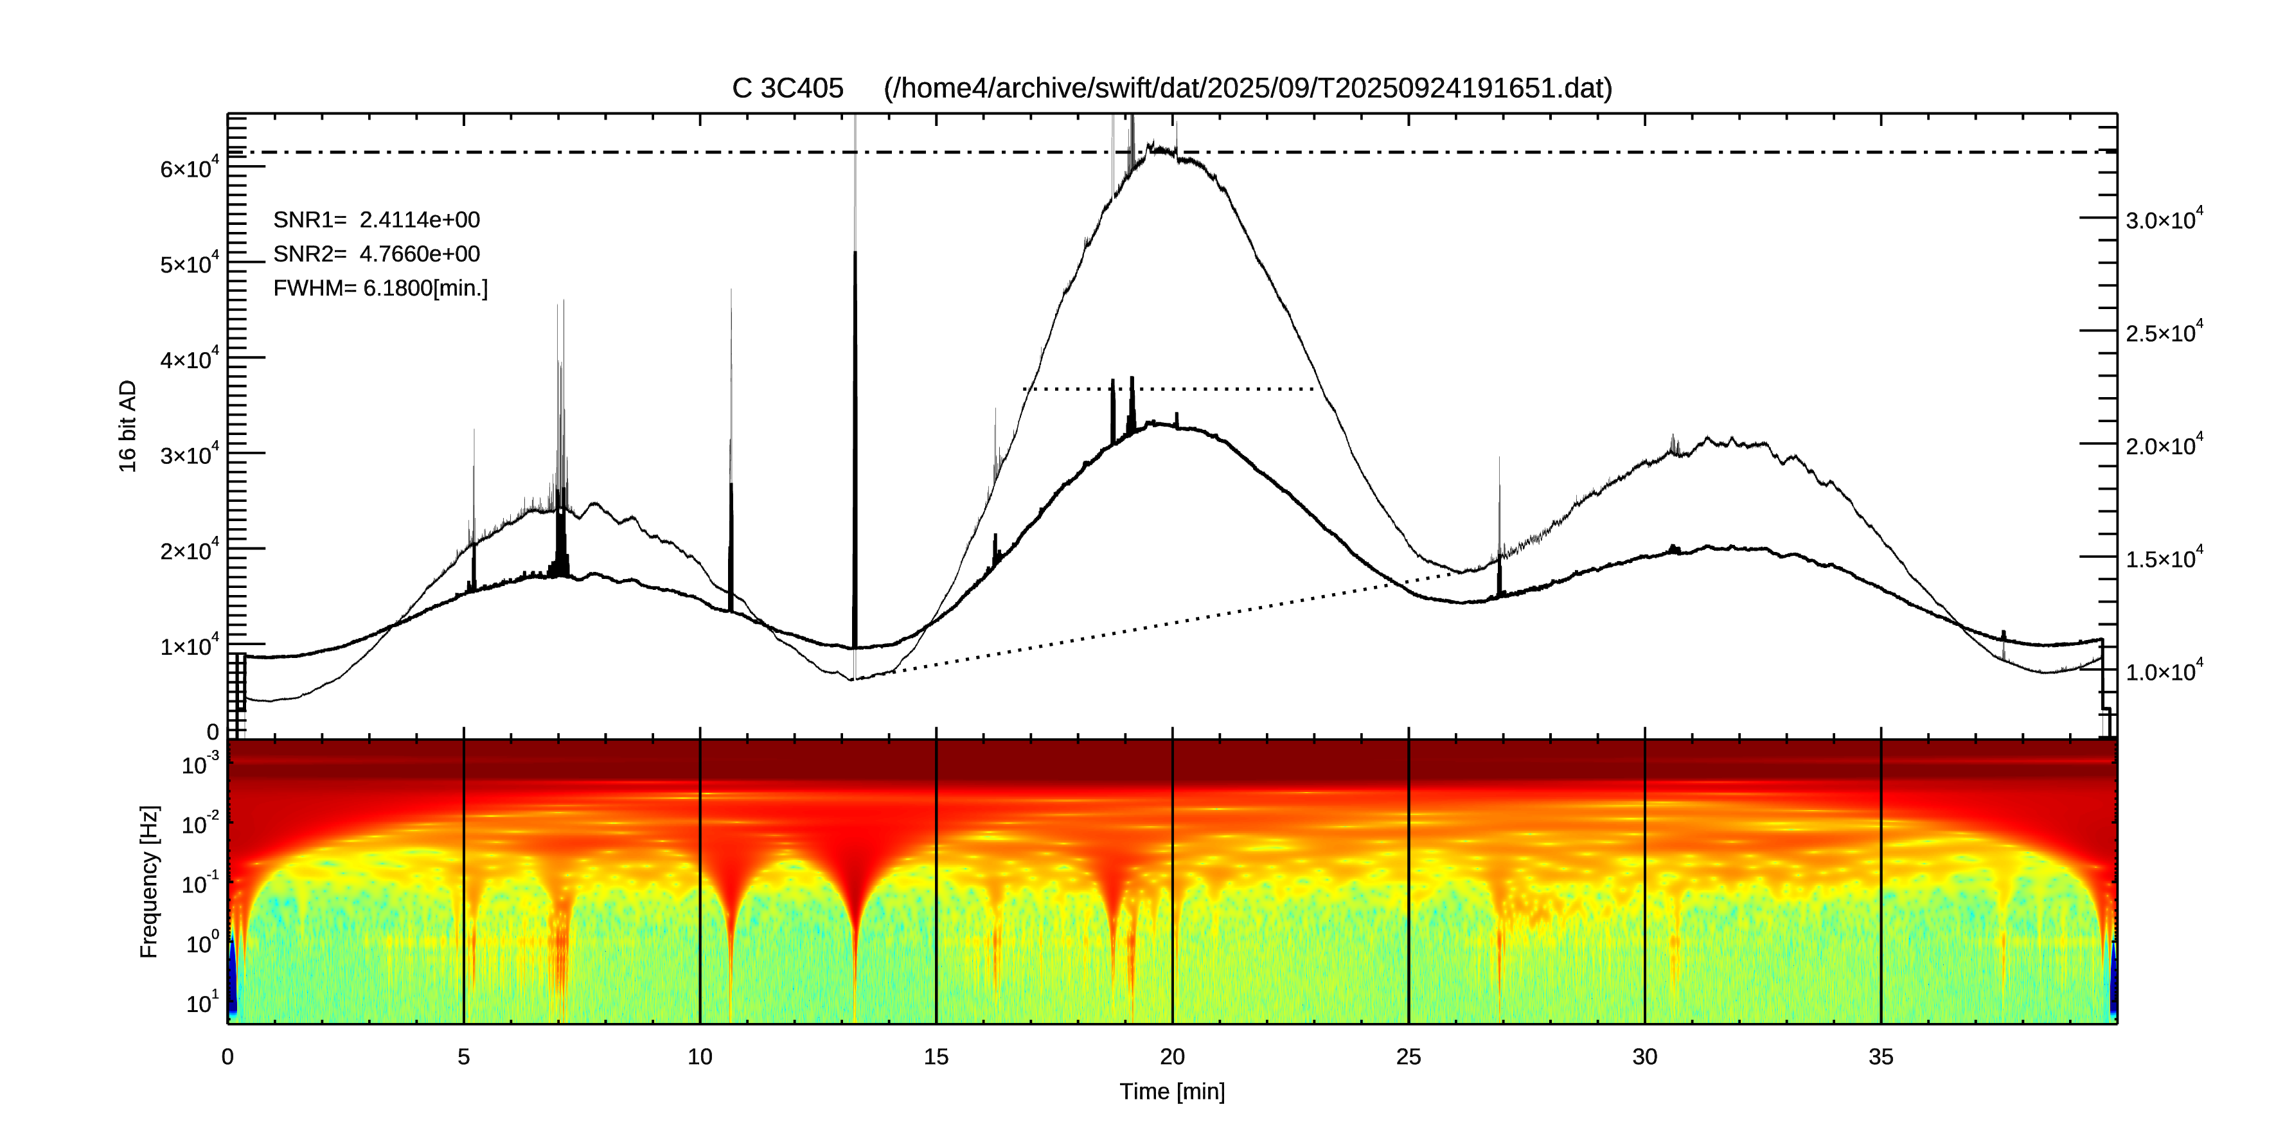2276x1138 pixels.
Task: Click the SNR1= 2.4114e+00 annotation
Action: pyautogui.click(x=377, y=220)
